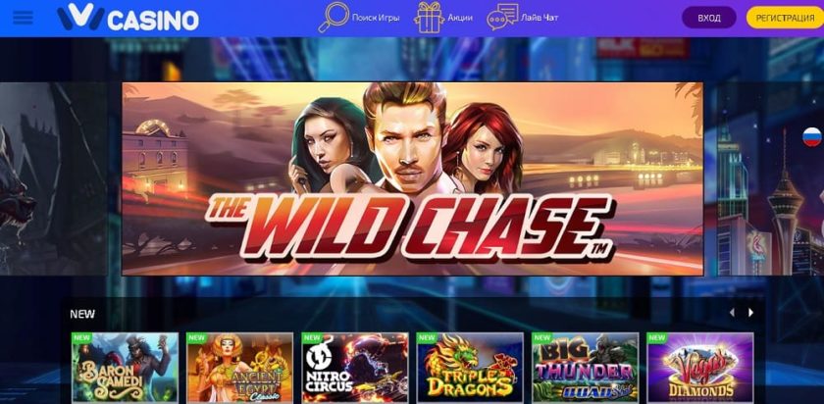Viewport: 824px width, 404px height.
Task: Open Поиск Игры game search
Action: 376,18
